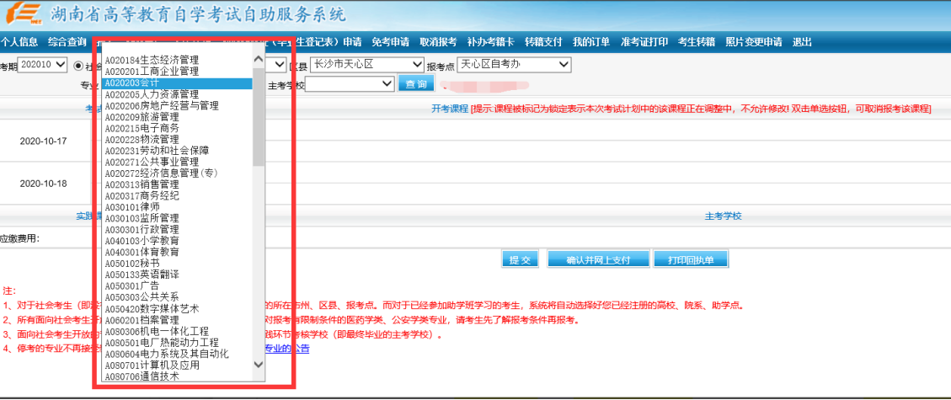The height and width of the screenshot is (400, 951).
Task: Expand the 区县 长沙市天心区 dropdown
Action: (367, 65)
